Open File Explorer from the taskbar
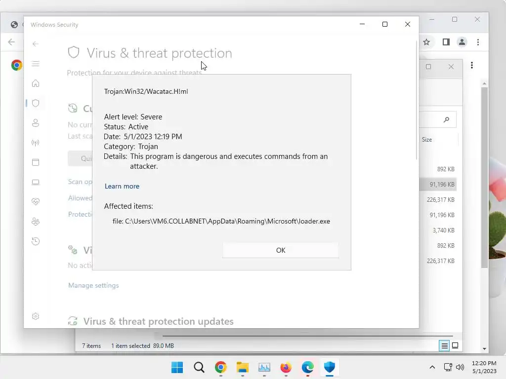Viewport: 506px width, 379px height. (x=242, y=367)
